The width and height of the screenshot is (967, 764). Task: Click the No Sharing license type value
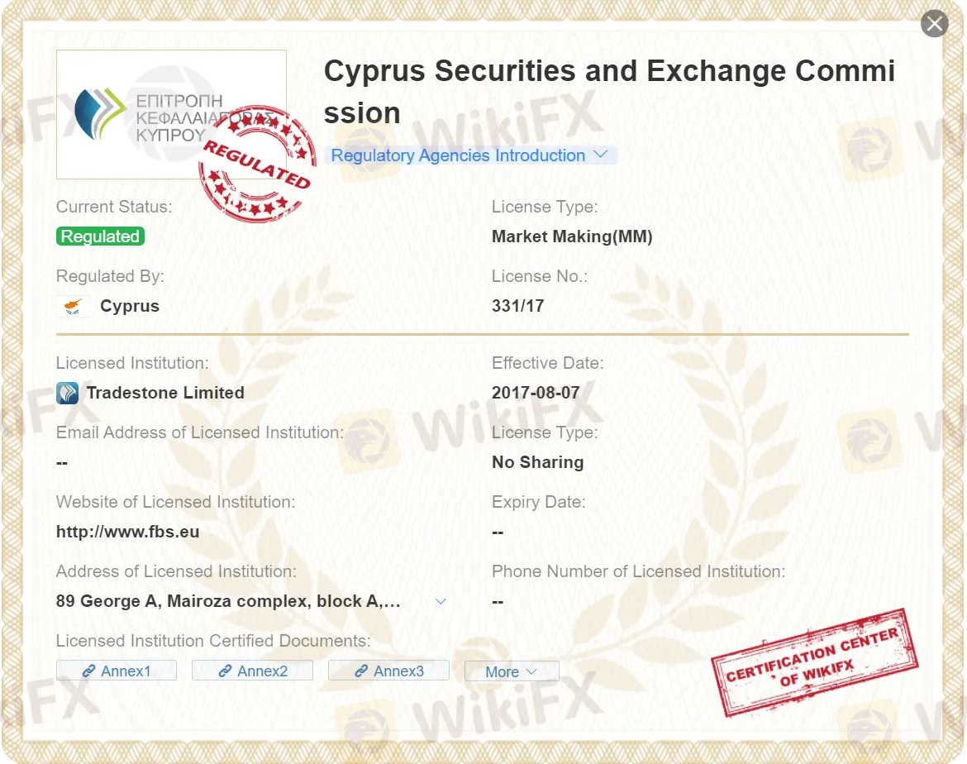click(538, 462)
